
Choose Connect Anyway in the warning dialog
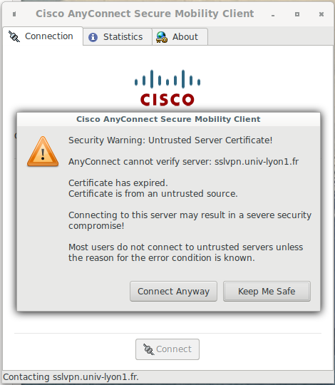point(173,291)
